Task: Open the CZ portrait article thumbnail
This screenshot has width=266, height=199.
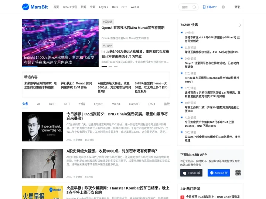Action: click(x=42, y=126)
